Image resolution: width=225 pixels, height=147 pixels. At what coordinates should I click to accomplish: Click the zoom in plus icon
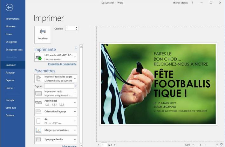point(217,145)
